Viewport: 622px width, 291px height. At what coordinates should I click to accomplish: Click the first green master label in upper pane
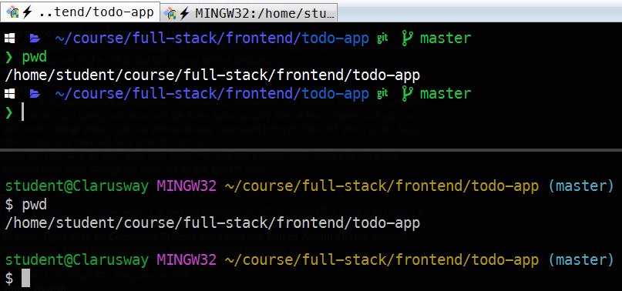coord(445,38)
